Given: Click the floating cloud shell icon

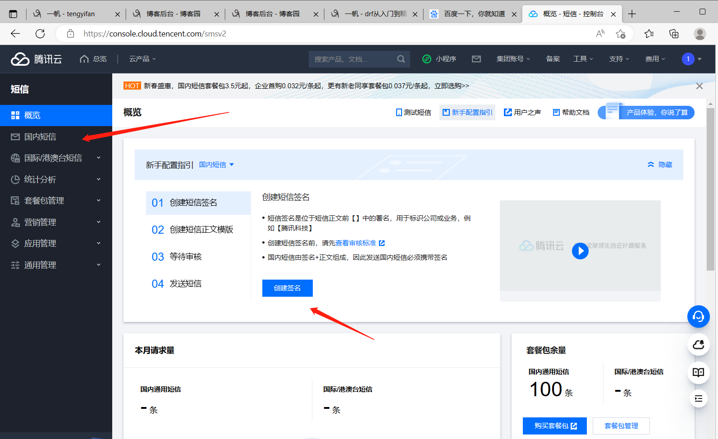Looking at the screenshot, I should 699,345.
